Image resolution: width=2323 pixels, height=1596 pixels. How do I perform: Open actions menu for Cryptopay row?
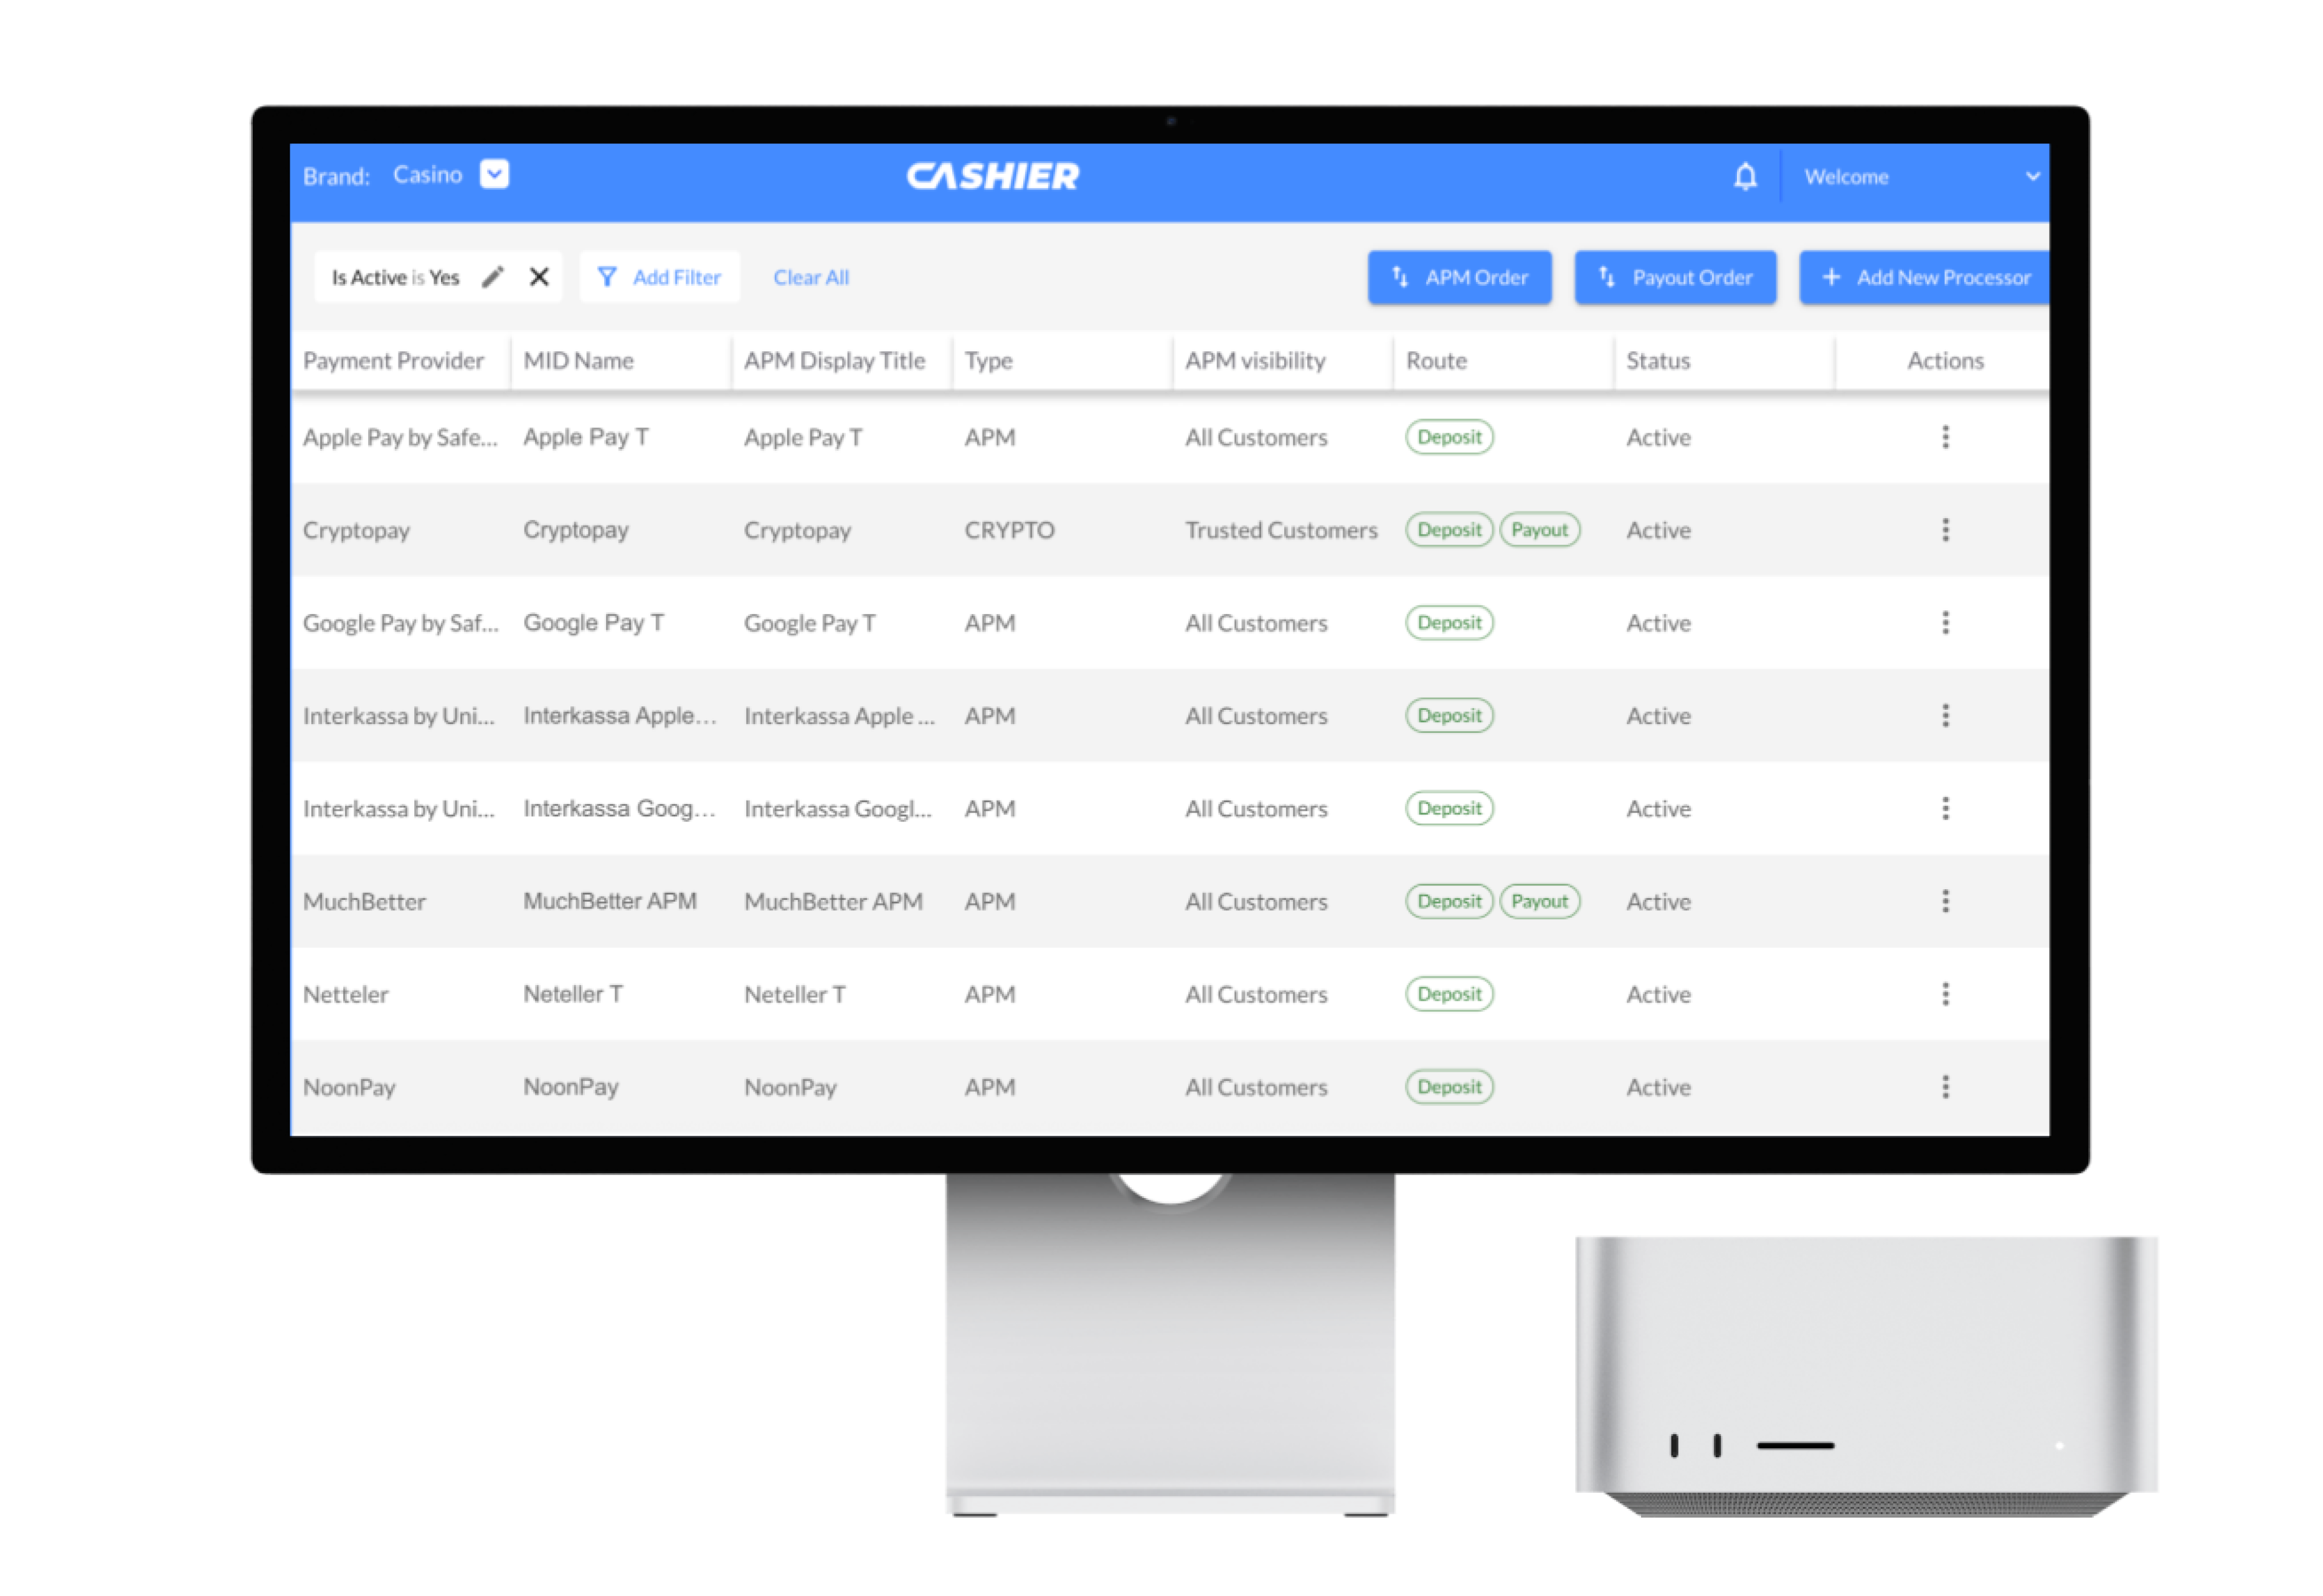1945,530
